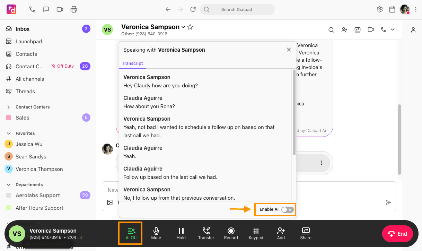
Task: Collapse the Departments section
Action: point(10,184)
